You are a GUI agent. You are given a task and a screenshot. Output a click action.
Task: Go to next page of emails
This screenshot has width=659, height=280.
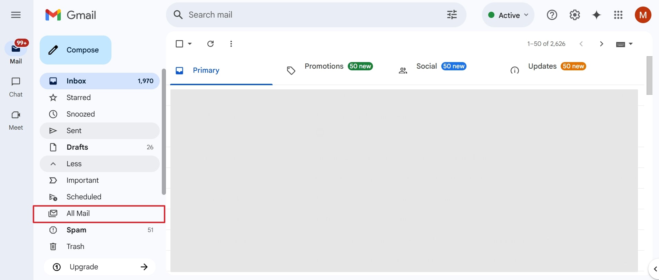tap(601, 44)
